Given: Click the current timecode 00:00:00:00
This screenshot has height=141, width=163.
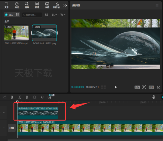Looking at the screenshot, I should 78,87.
